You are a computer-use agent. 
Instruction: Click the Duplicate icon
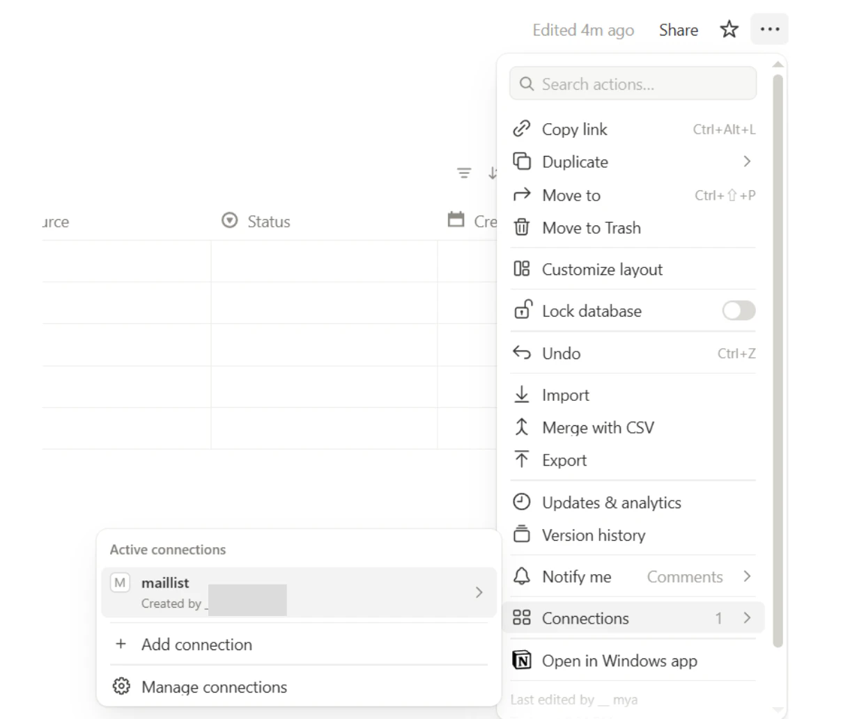tap(522, 161)
